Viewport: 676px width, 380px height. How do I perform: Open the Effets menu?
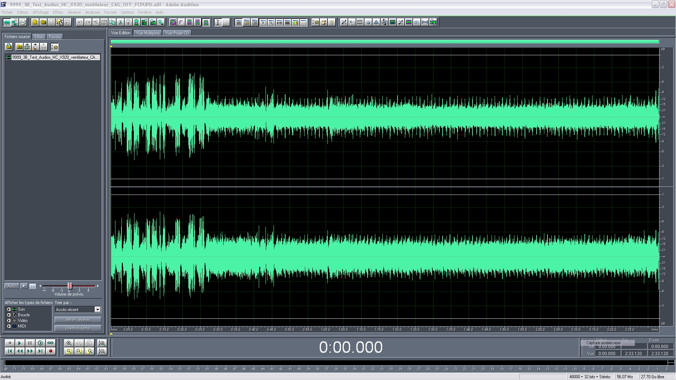point(58,12)
